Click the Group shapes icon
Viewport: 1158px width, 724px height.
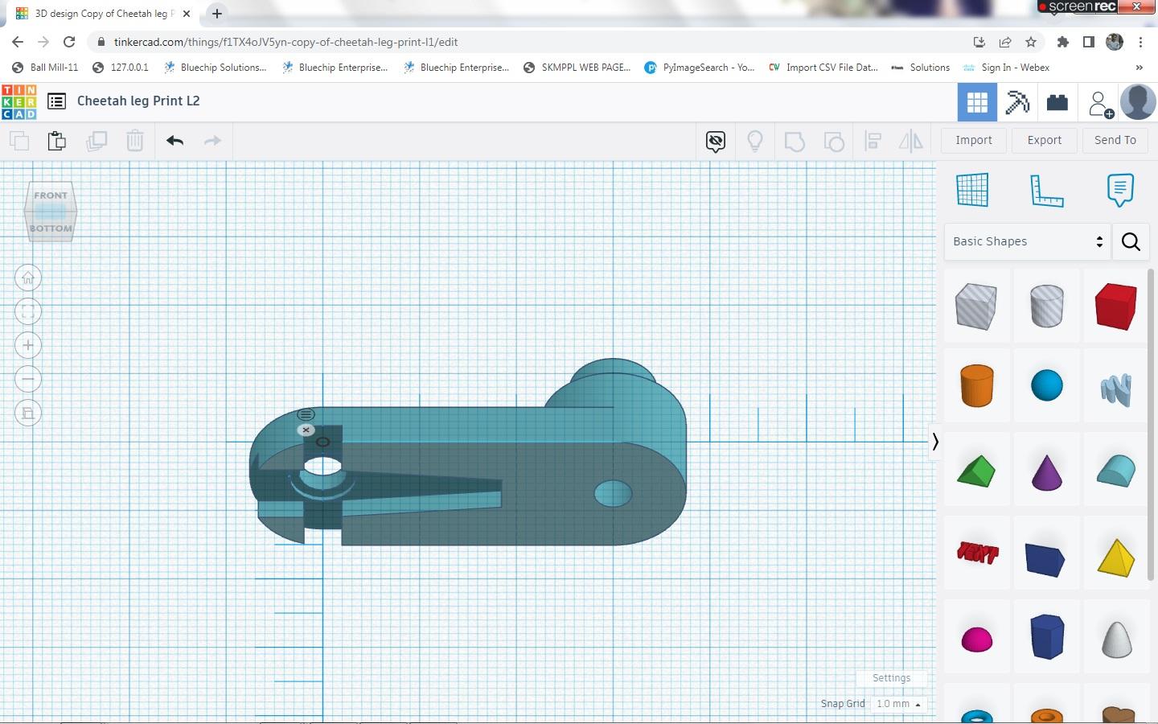coord(795,142)
